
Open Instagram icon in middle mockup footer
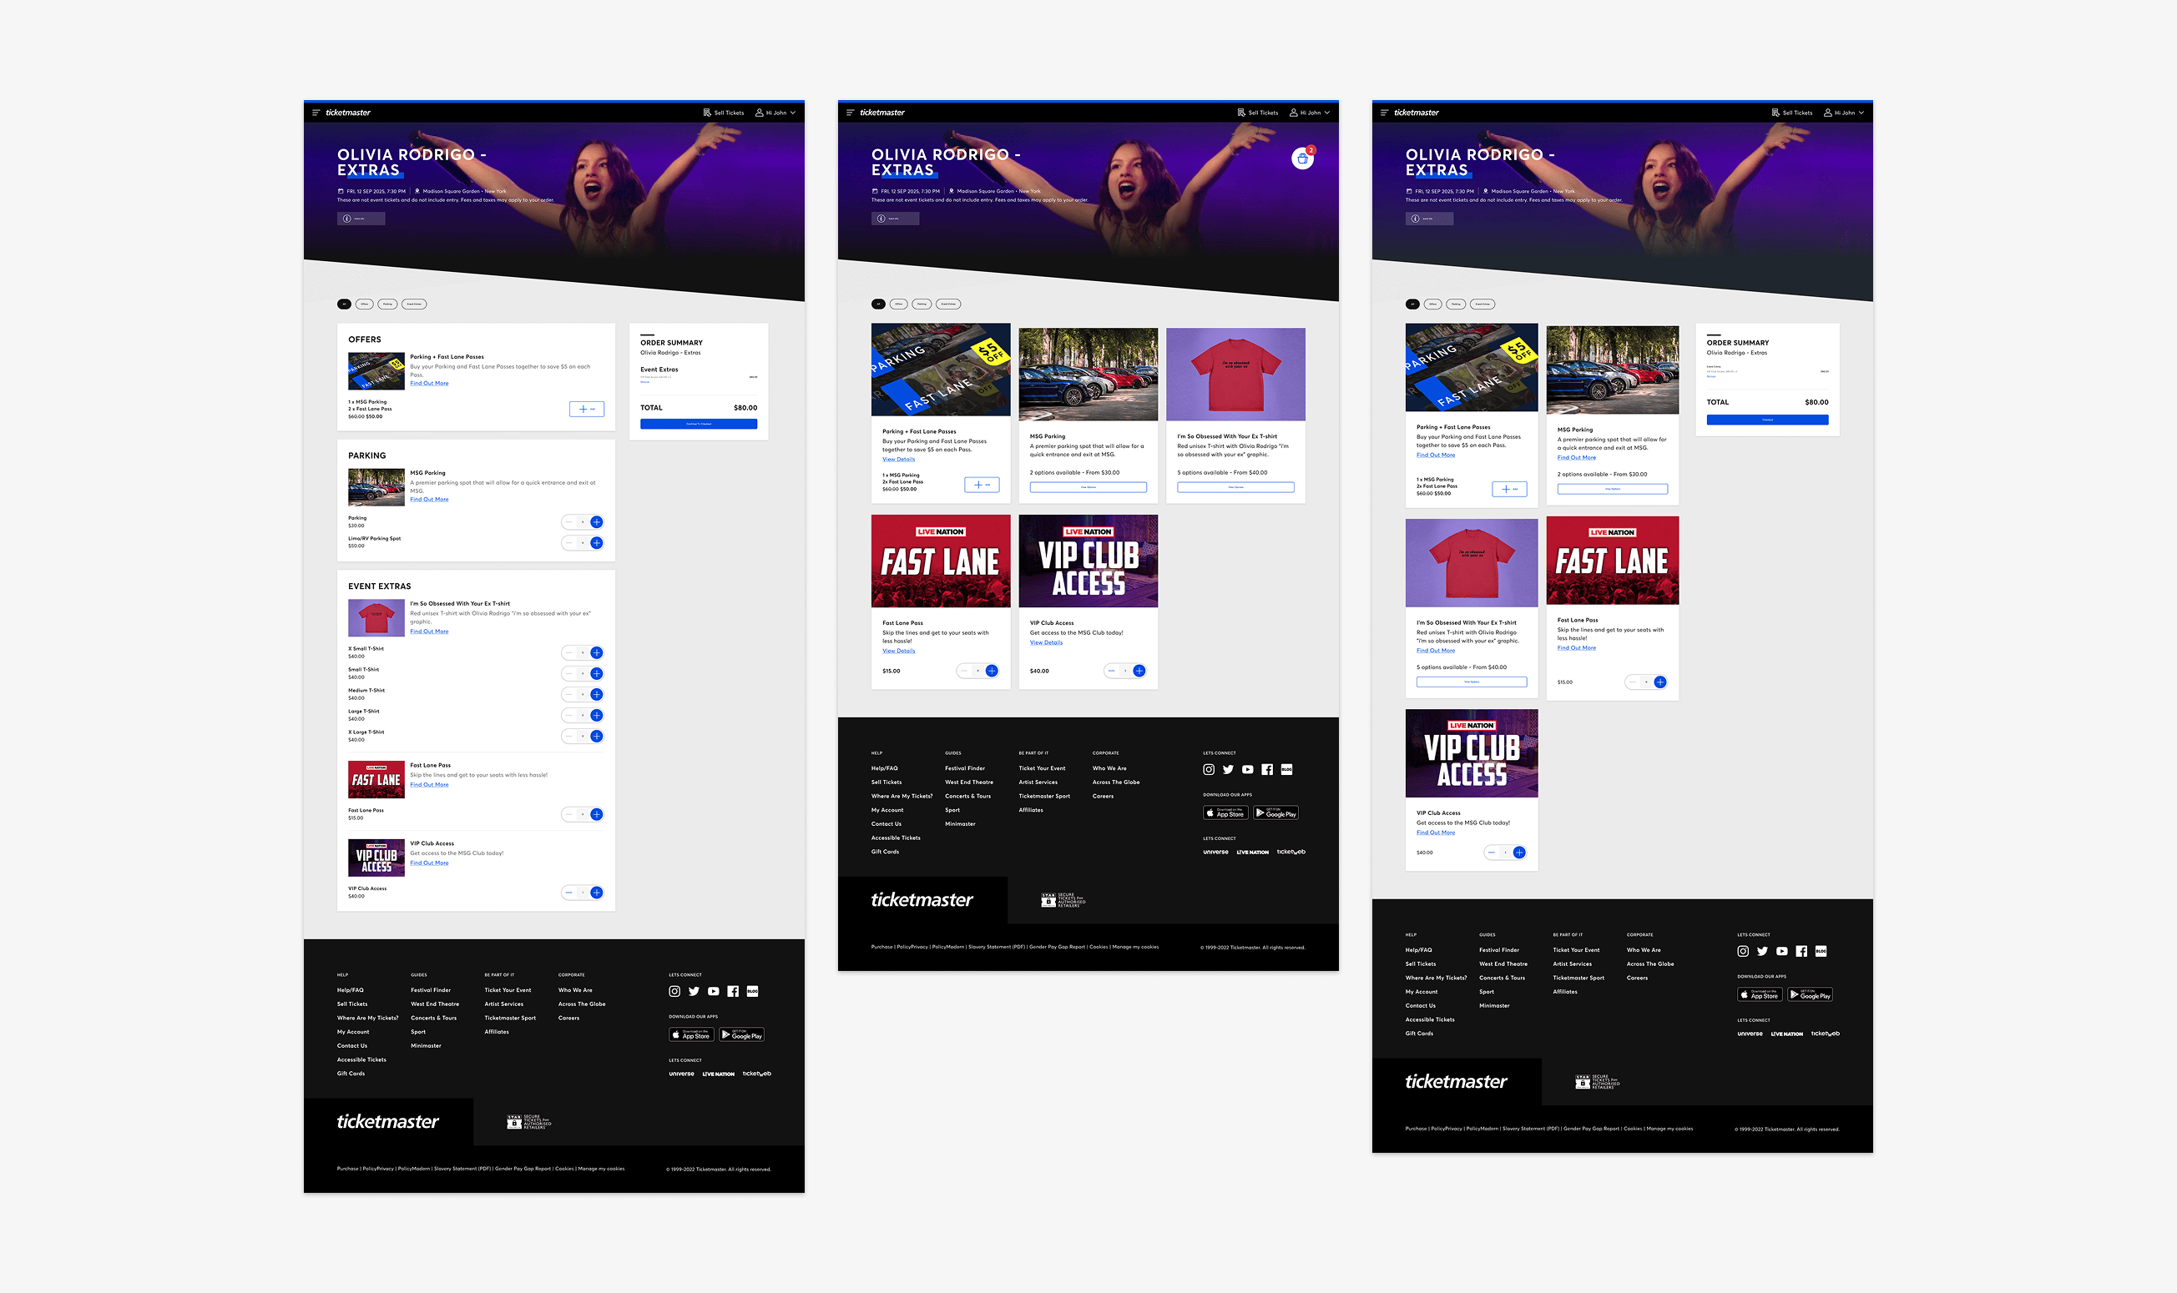pos(1209,769)
